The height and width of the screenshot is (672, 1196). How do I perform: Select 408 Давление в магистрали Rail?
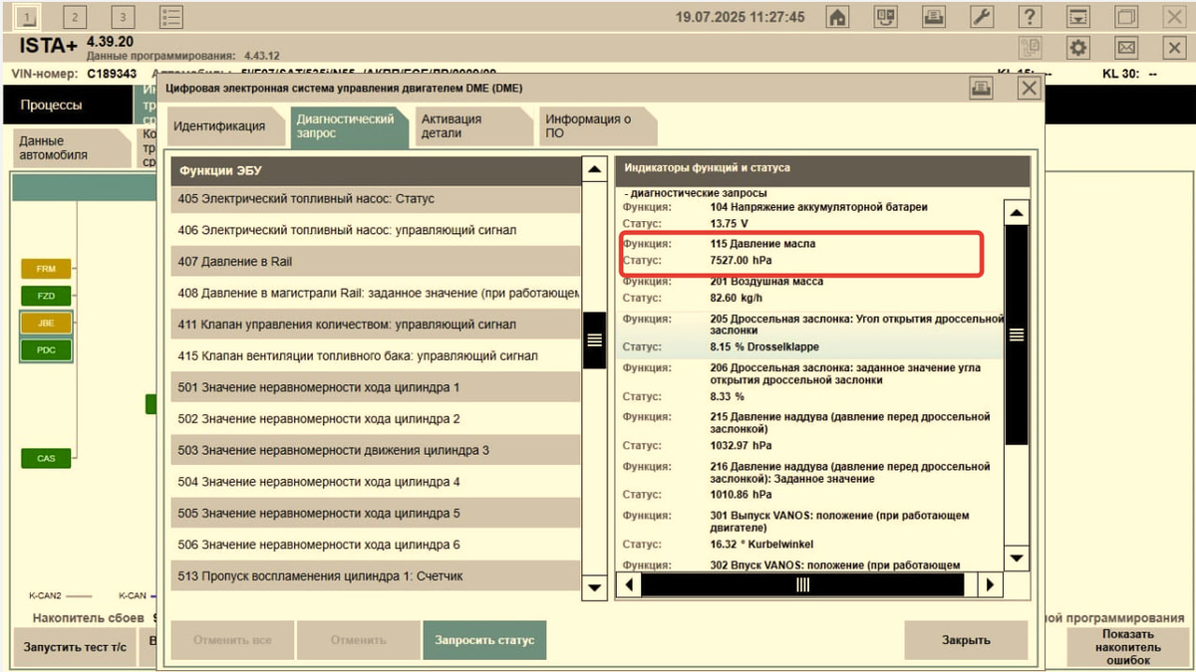[375, 293]
